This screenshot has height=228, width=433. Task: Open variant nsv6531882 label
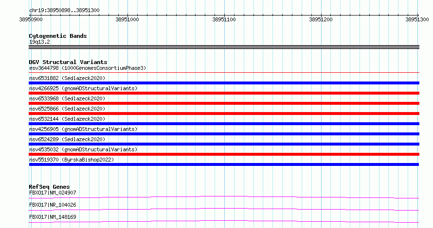pyautogui.click(x=67, y=78)
